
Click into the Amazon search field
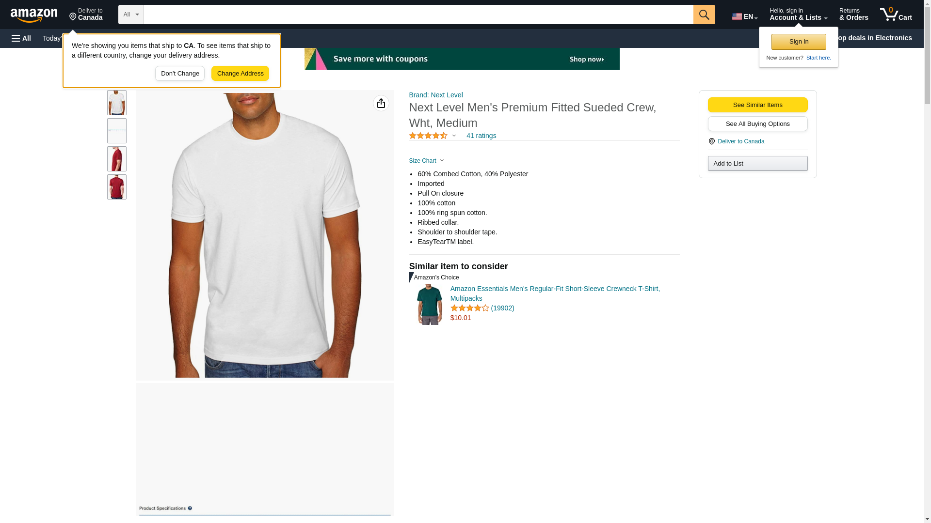click(x=418, y=15)
